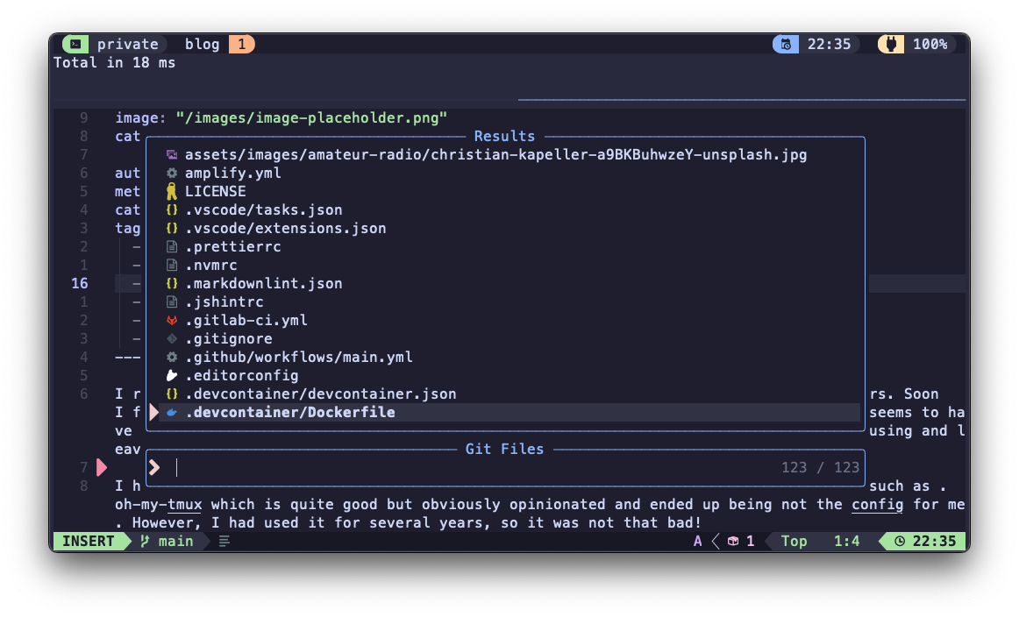The height and width of the screenshot is (617, 1019).
Task: Click the GitLab fox icon beside .gitlab-ci.yml
Action: 172,320
